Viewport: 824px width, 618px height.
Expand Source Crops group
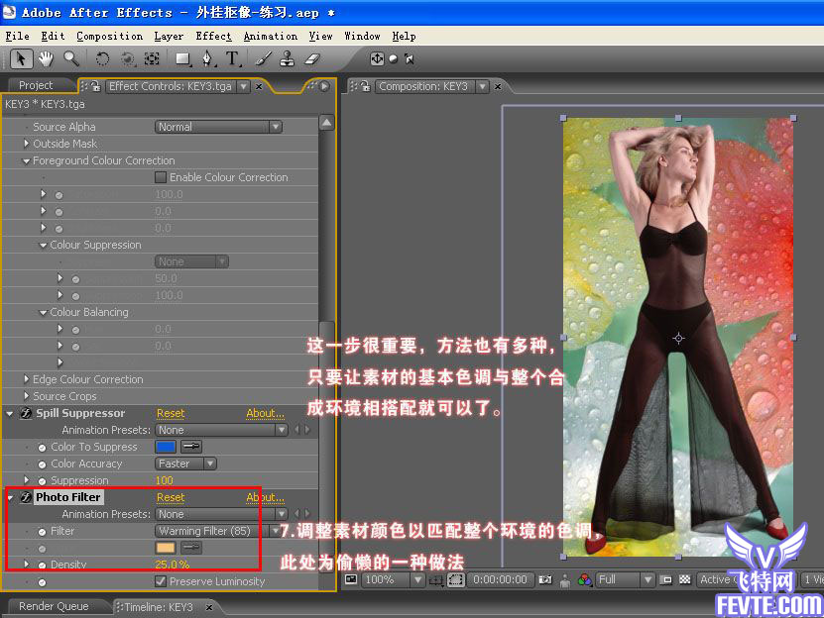tap(26, 395)
